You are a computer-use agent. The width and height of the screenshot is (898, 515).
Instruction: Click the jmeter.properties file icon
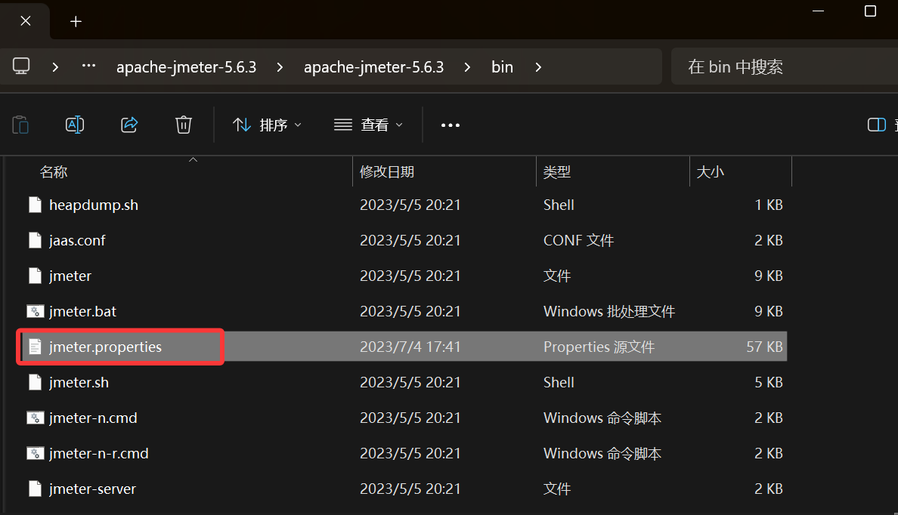[35, 347]
